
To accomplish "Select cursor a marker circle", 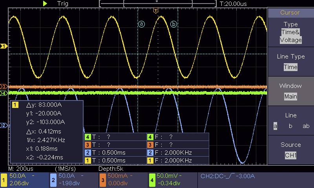I will pyautogui.click(x=141, y=24).
